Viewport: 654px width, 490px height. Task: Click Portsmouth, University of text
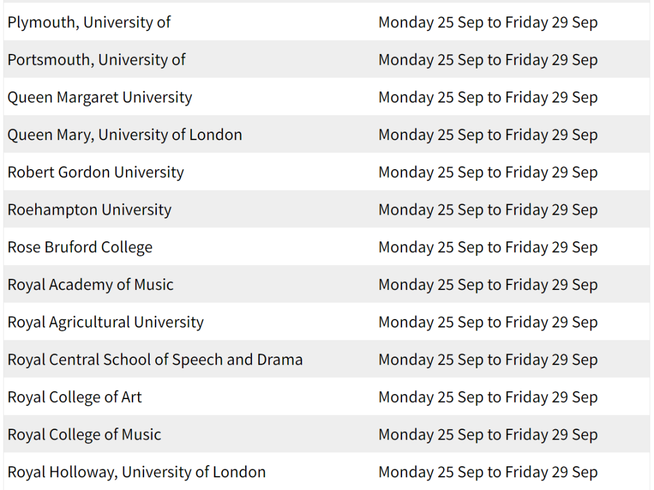point(96,60)
